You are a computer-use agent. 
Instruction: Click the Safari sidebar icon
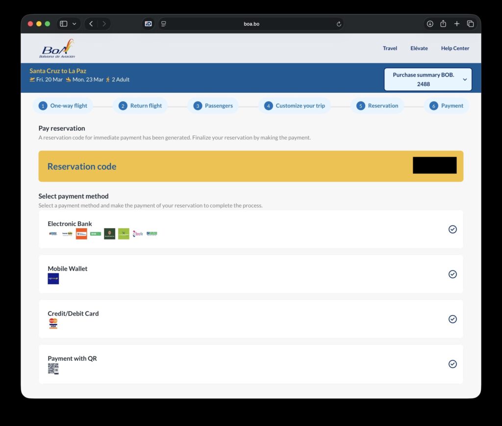(x=64, y=24)
